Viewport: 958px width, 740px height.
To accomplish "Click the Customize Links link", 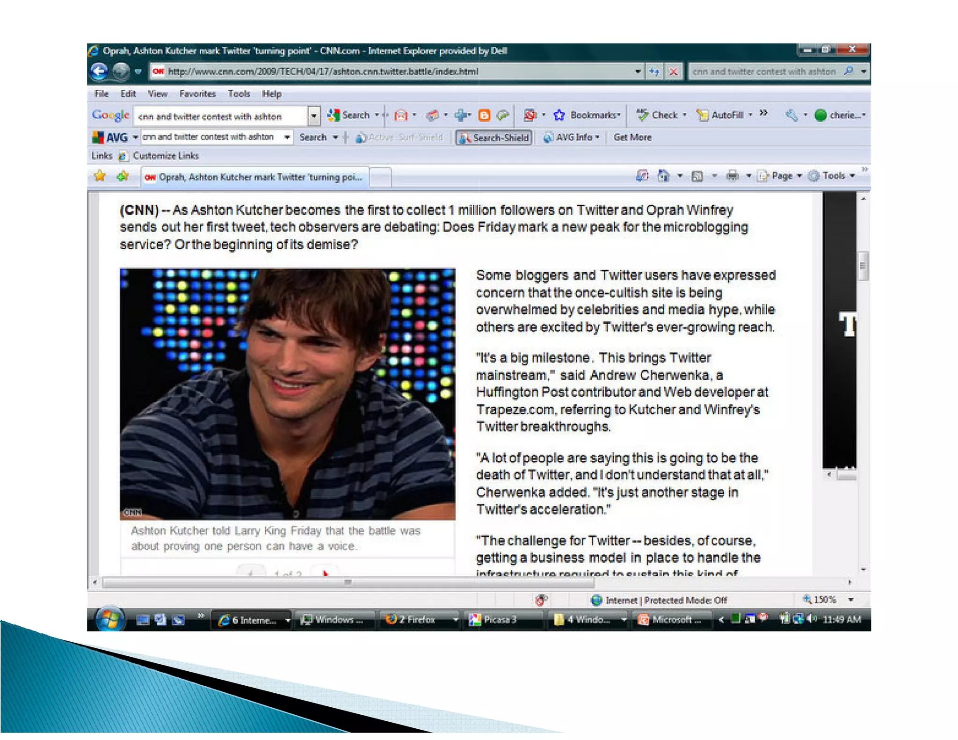I will (165, 156).
